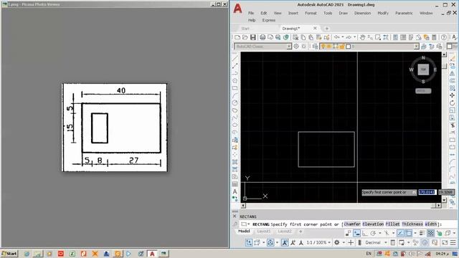Click the Workspace settings gear icon
This screenshot has height=258, width=459.
pyautogui.click(x=296, y=47)
